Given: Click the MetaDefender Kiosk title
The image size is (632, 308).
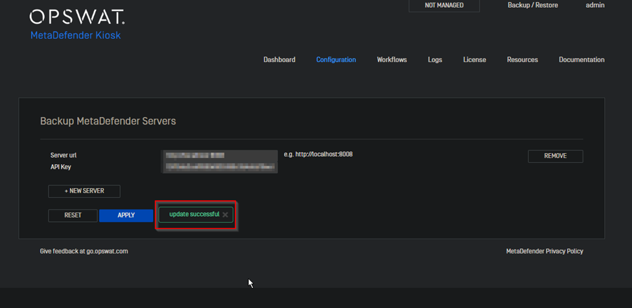Looking at the screenshot, I should pyautogui.click(x=76, y=36).
